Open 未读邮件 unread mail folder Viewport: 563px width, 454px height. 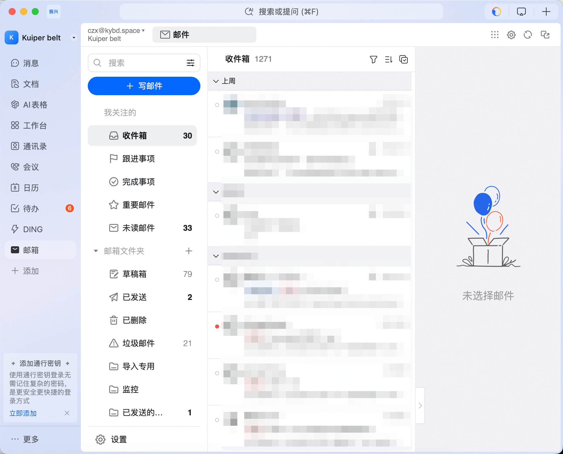[142, 228]
